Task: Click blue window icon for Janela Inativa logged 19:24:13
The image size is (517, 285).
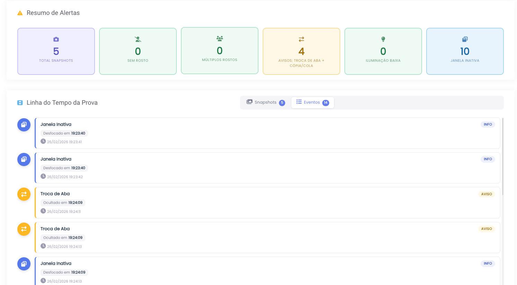Action: (x=24, y=264)
